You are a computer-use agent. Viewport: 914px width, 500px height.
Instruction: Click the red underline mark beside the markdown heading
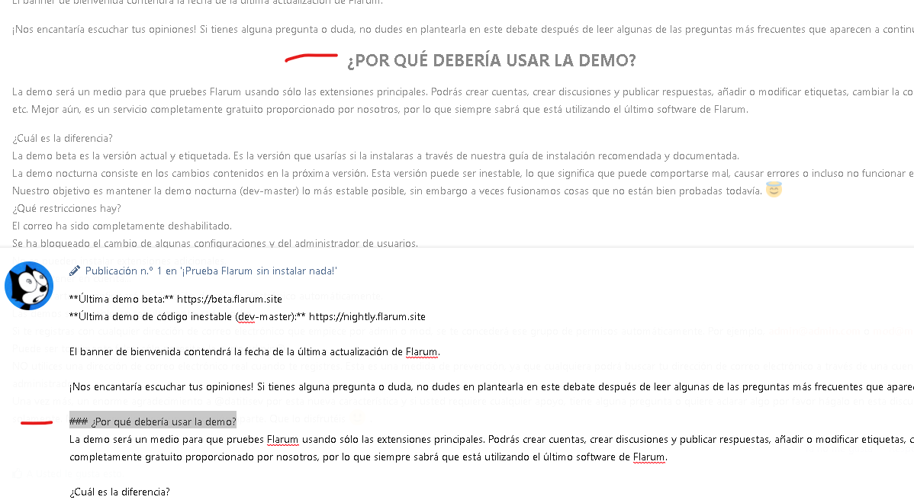click(37, 422)
